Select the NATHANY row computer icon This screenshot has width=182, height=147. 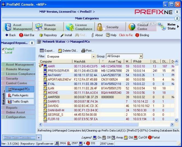(x=45, y=75)
